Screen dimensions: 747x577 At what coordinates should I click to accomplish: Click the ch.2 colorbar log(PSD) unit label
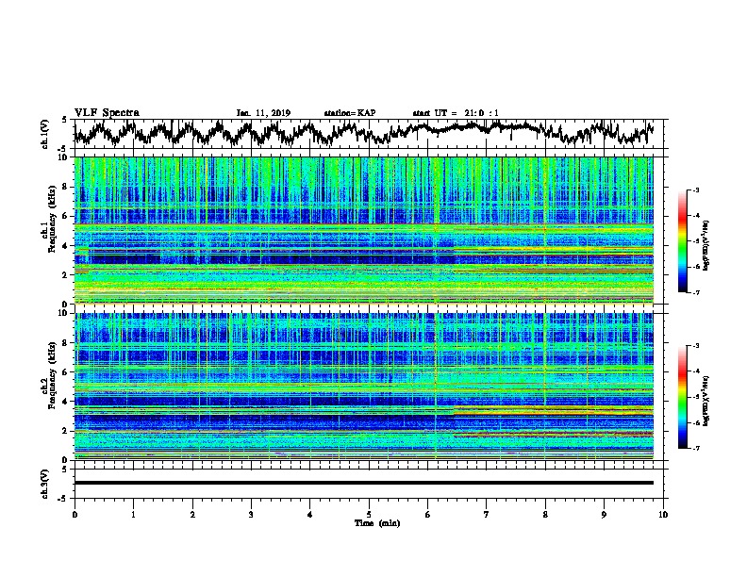pyautogui.click(x=706, y=401)
